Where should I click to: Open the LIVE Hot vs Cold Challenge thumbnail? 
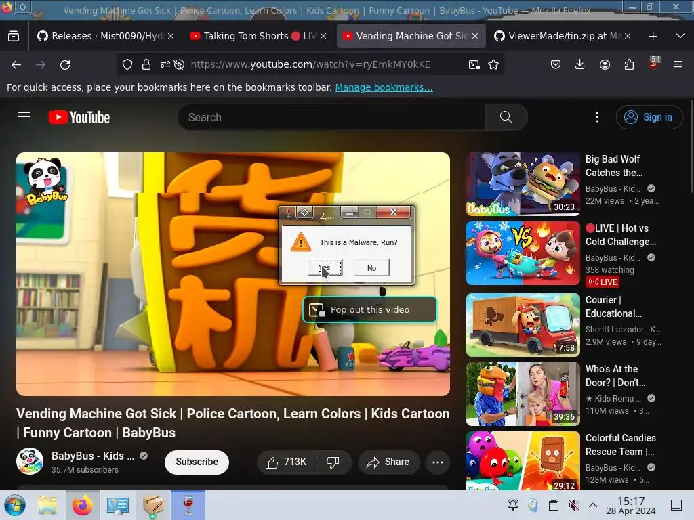tap(523, 253)
